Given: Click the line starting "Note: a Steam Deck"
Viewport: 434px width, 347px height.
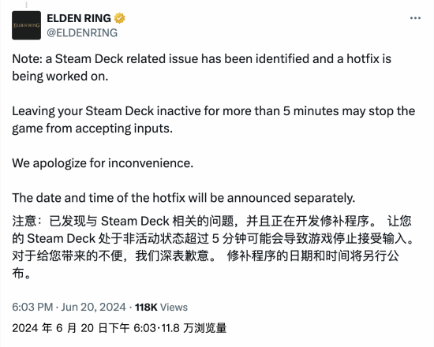Looking at the screenshot, I should pyautogui.click(x=201, y=59).
